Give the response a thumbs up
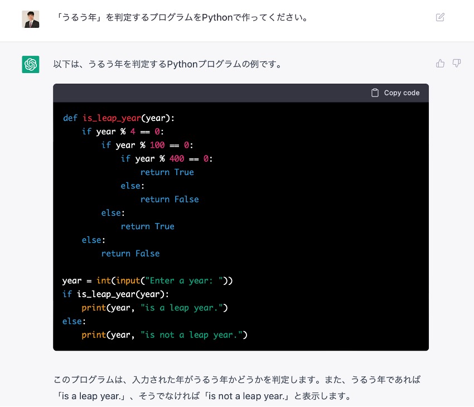Image resolution: width=474 pixels, height=407 pixels. click(440, 64)
